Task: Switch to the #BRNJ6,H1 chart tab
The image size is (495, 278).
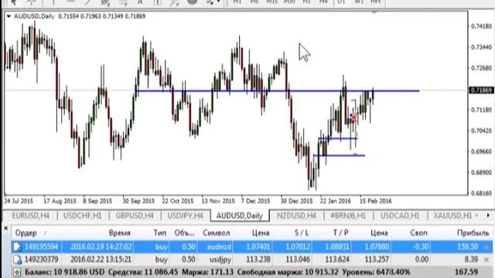Action: point(347,216)
